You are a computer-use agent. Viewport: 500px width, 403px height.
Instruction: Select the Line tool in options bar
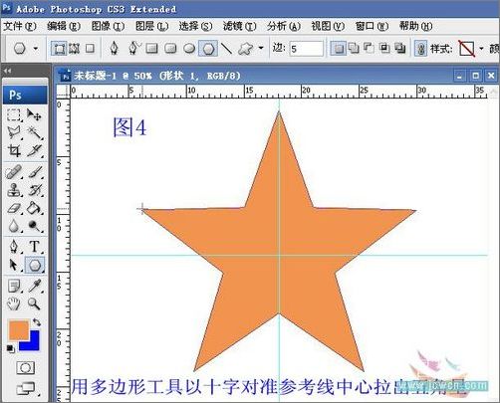click(227, 49)
